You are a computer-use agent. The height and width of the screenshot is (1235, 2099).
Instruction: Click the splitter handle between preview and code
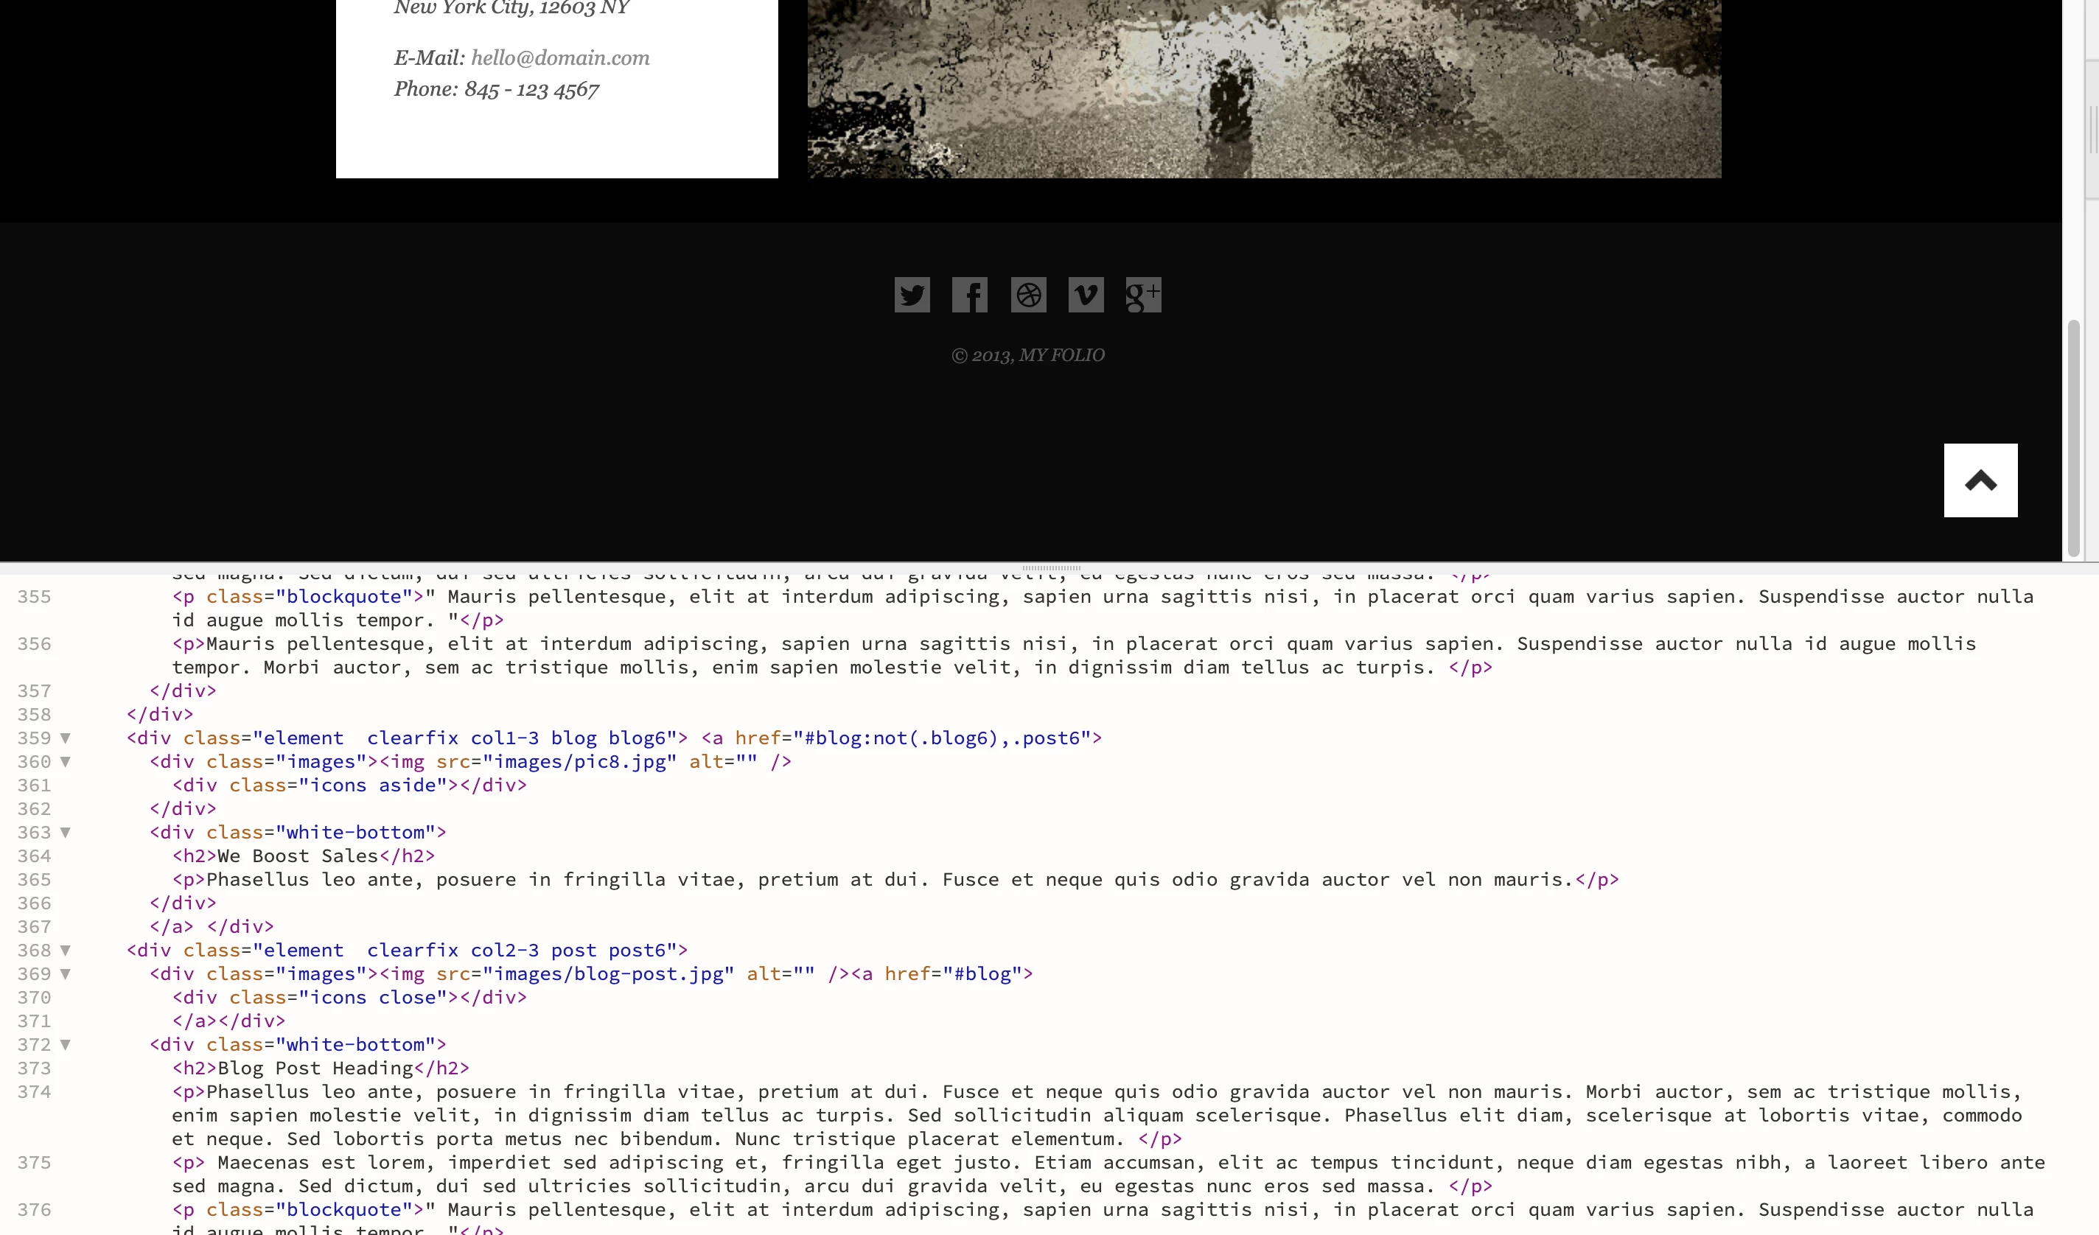click(x=1051, y=568)
